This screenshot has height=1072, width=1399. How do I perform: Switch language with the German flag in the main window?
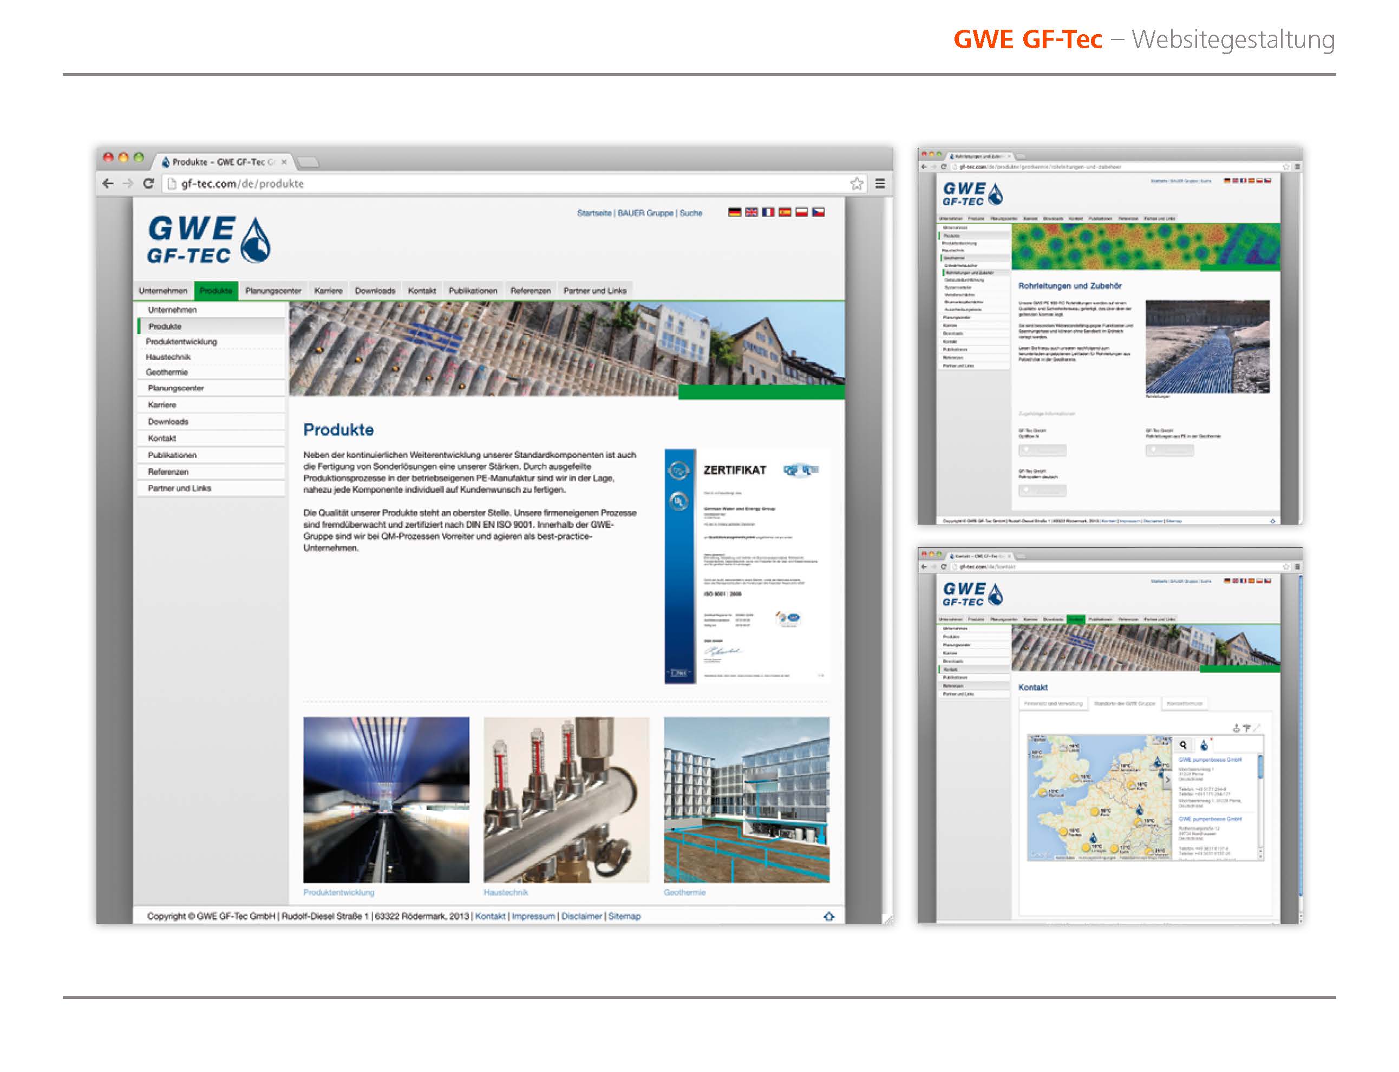(734, 212)
